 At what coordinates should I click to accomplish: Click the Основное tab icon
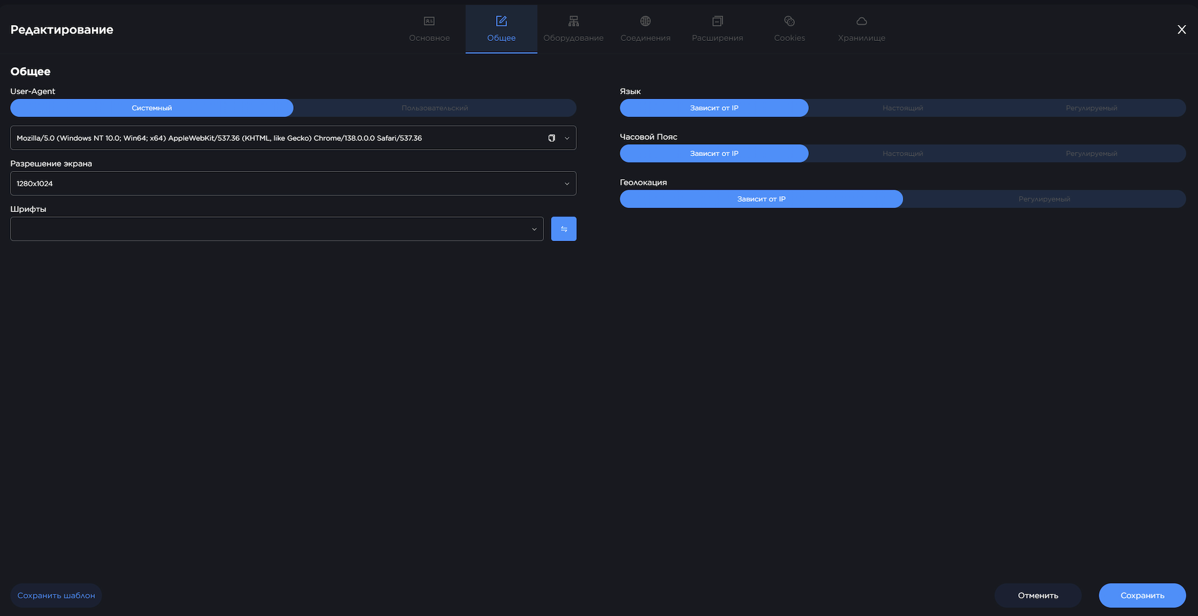pos(429,21)
